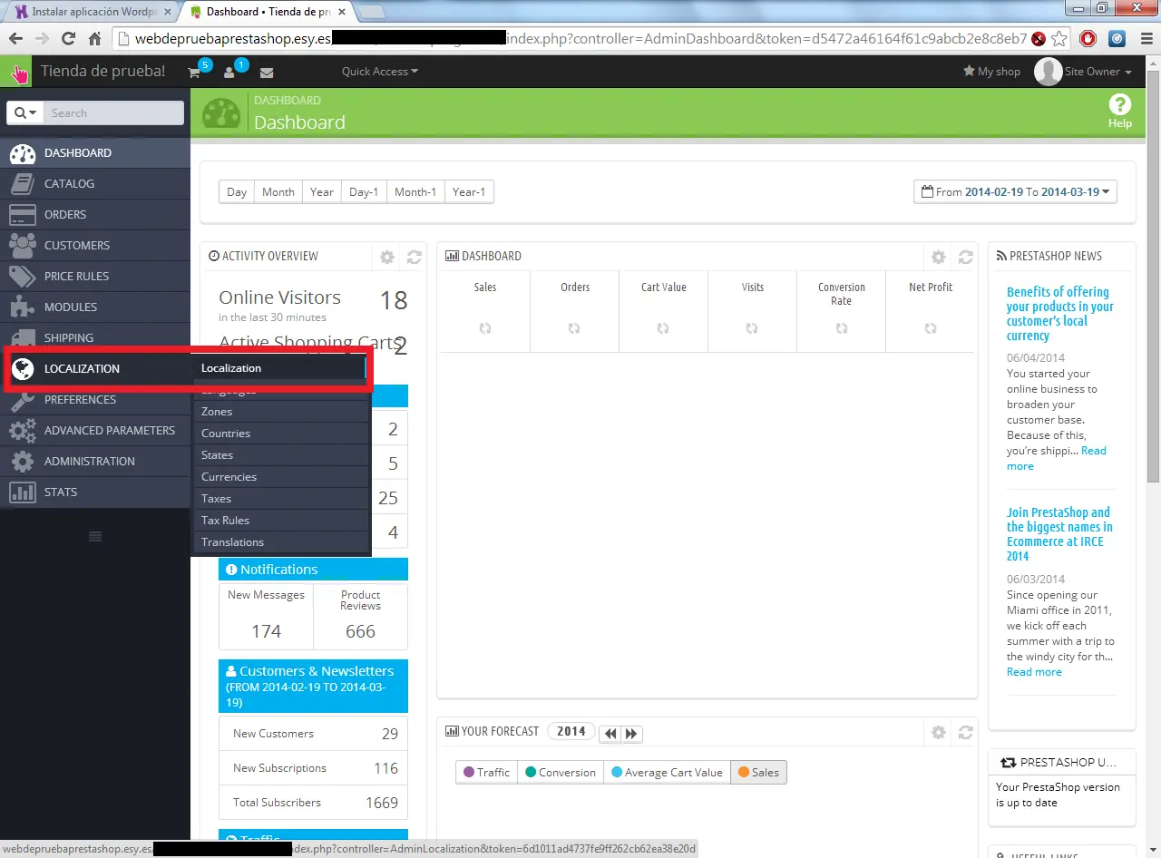The height and width of the screenshot is (858, 1161).
Task: Open news about local currency benefits
Action: [1060, 314]
